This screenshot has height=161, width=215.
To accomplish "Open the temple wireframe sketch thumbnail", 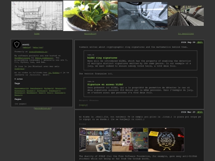I will pos(37,16).
